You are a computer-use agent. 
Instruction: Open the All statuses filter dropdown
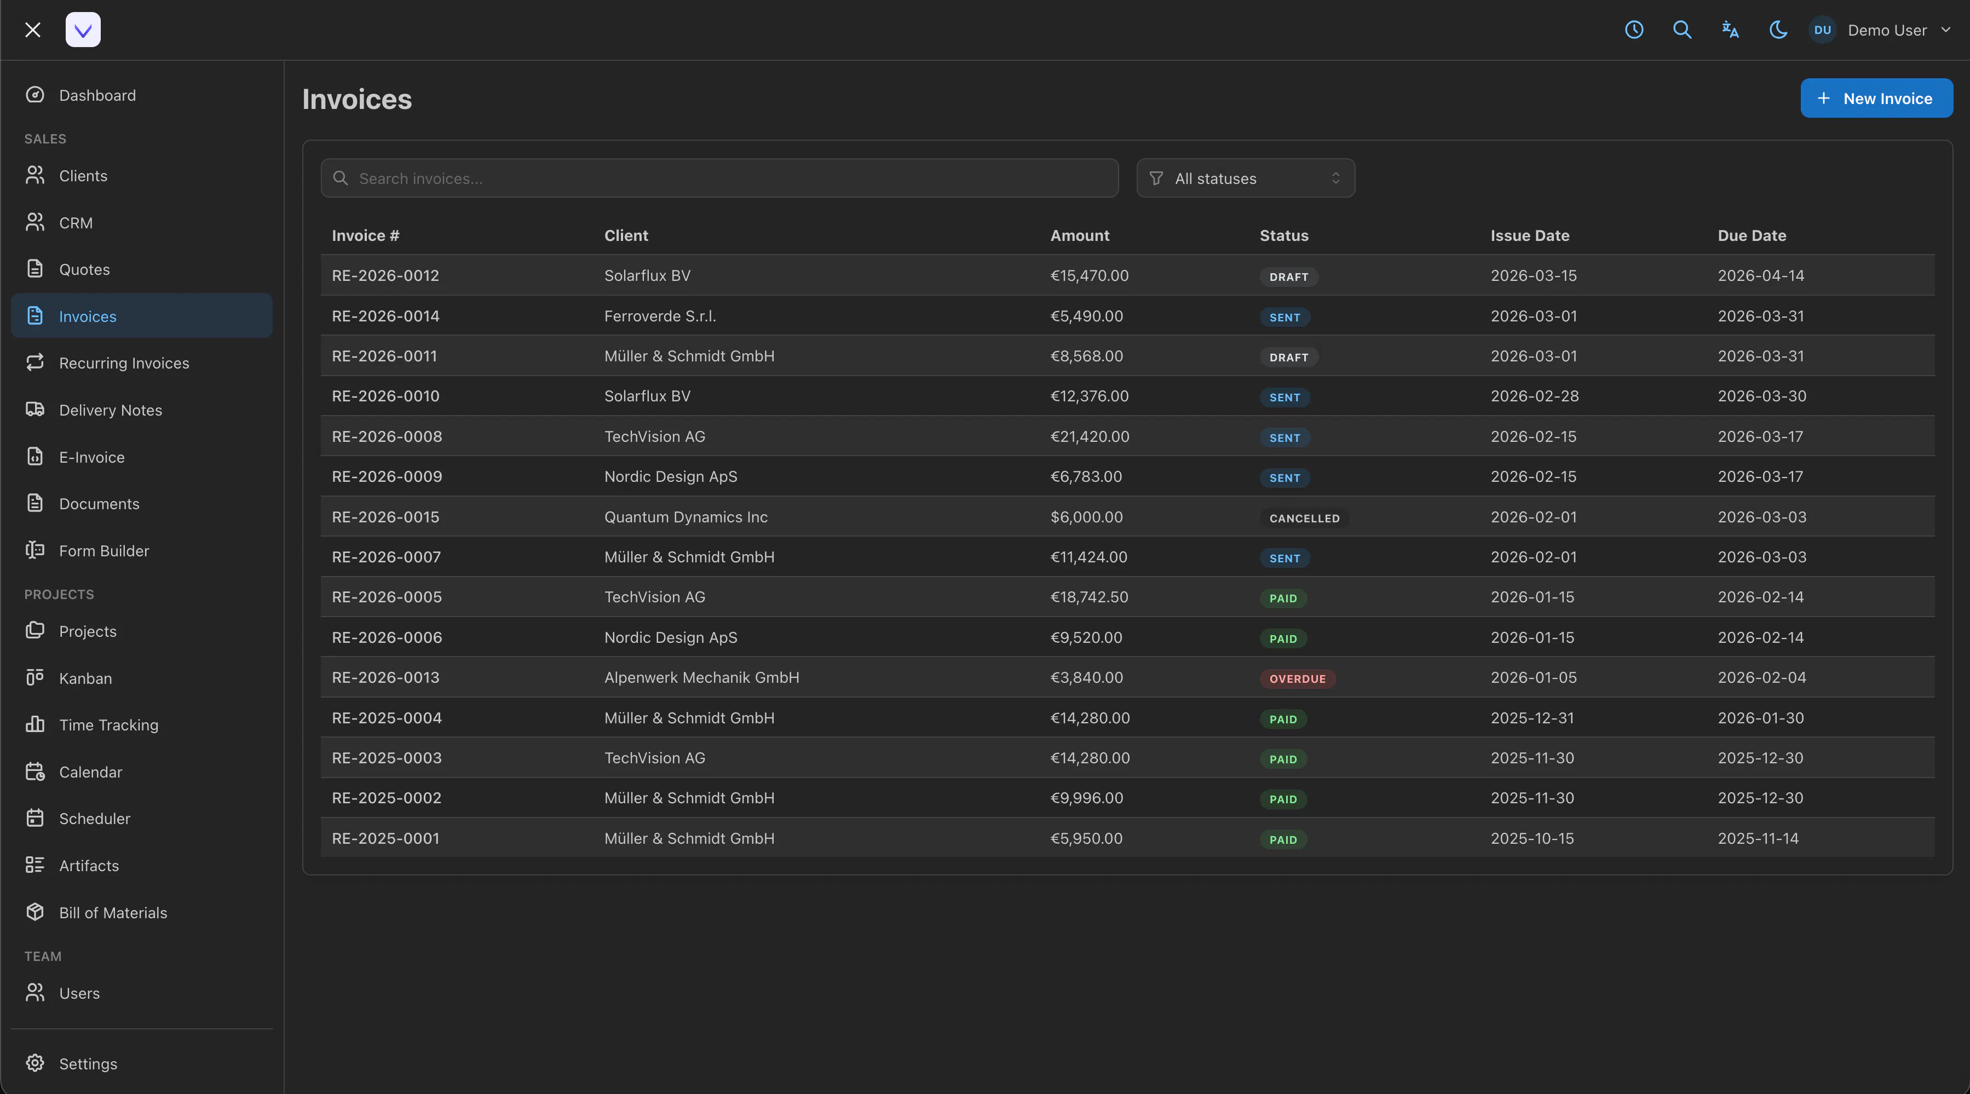tap(1246, 179)
